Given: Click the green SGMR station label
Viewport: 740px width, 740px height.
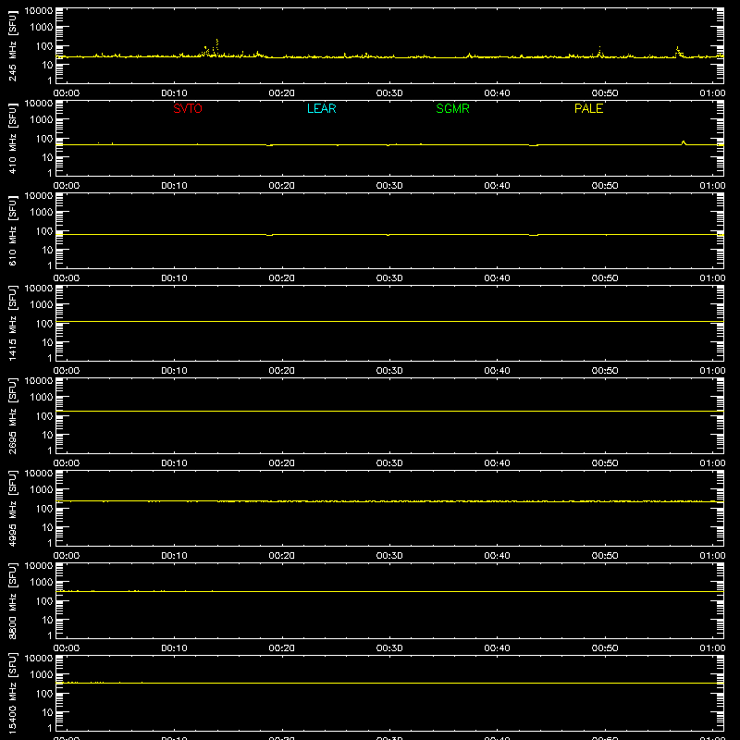Looking at the screenshot, I should (452, 108).
